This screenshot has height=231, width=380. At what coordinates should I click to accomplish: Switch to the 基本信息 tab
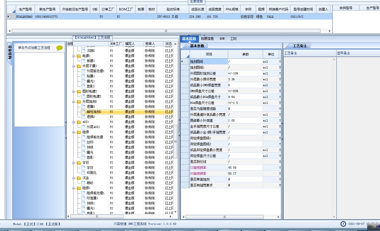(x=189, y=39)
